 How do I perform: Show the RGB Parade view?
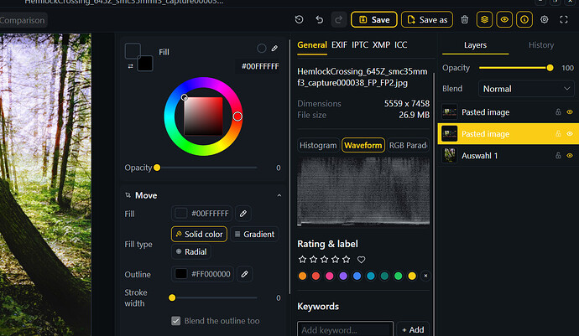(408, 145)
